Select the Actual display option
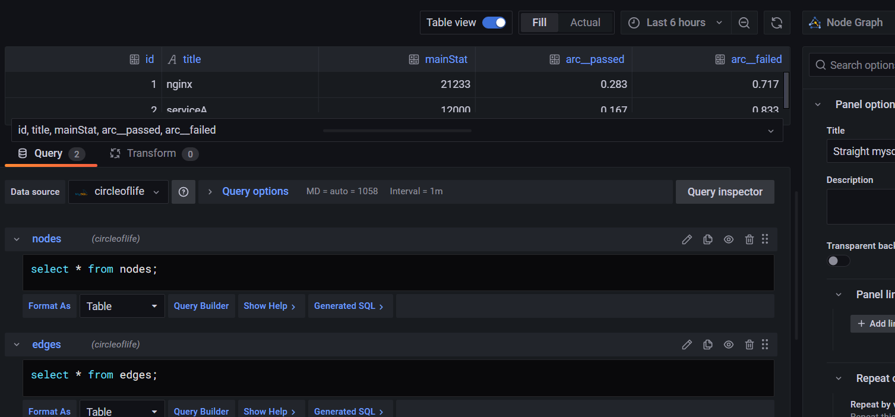Viewport: 895px width, 417px height. pos(585,23)
